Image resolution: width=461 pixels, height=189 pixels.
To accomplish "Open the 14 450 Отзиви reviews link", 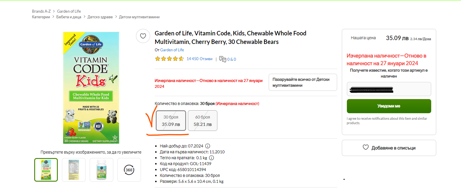I will [x=199, y=59].
